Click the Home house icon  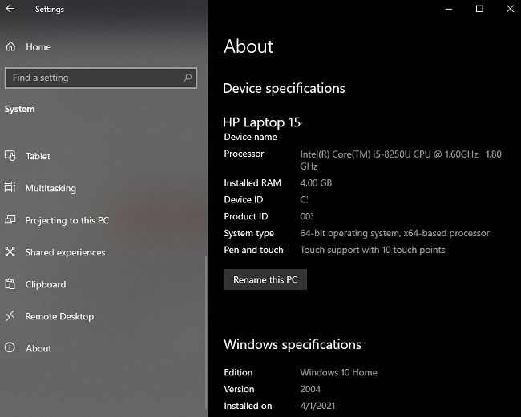[x=10, y=46]
